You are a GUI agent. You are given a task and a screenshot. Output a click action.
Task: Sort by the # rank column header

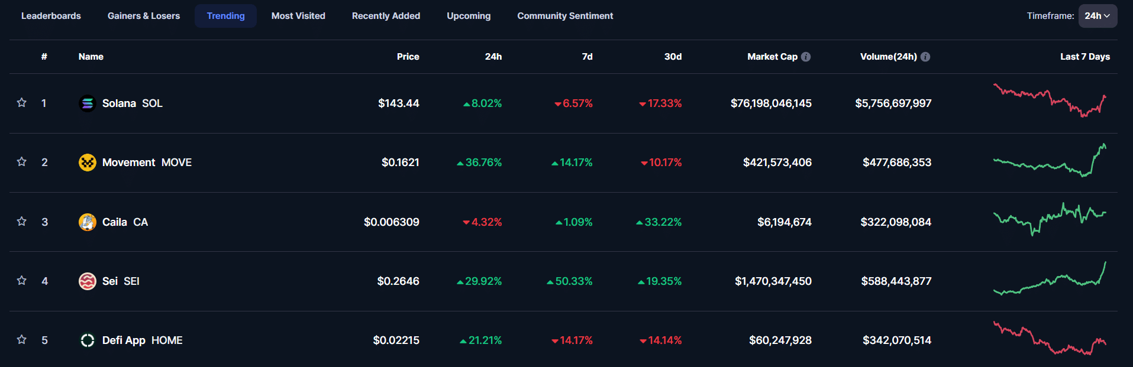point(44,57)
